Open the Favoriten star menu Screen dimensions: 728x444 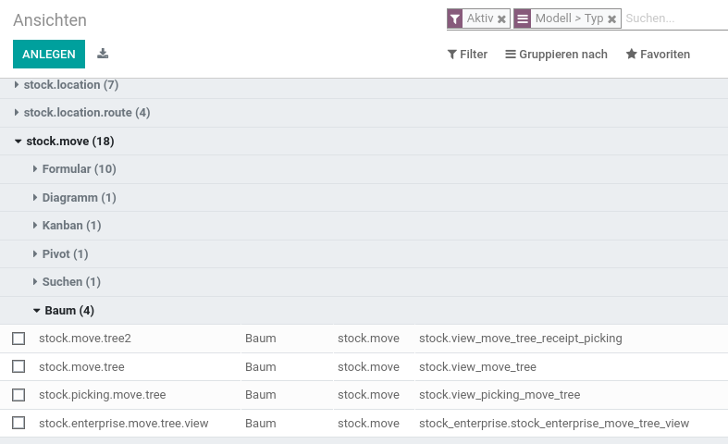click(658, 55)
